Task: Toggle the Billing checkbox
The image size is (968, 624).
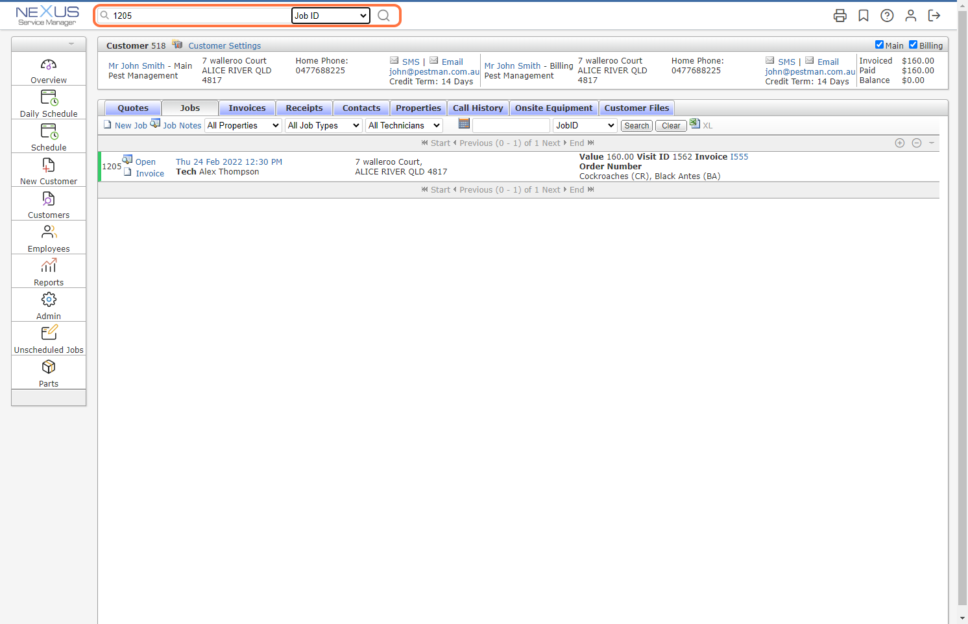Action: (x=913, y=45)
